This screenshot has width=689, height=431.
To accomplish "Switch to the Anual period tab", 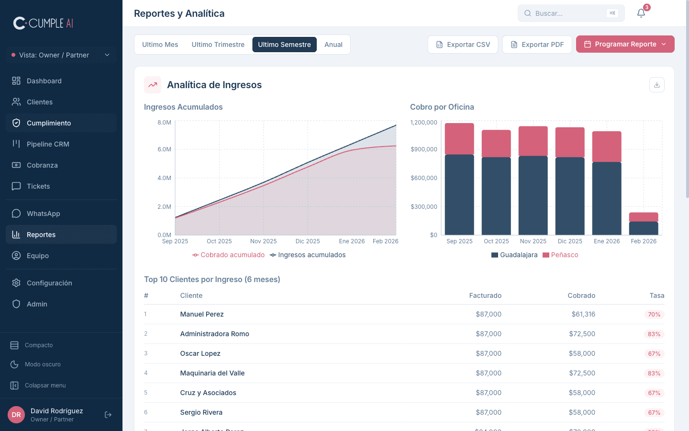I will 333,44.
